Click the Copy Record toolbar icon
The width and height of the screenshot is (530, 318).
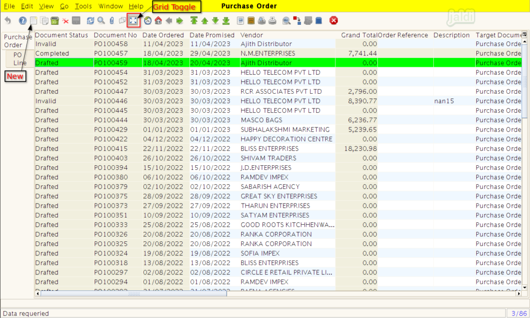pos(44,21)
